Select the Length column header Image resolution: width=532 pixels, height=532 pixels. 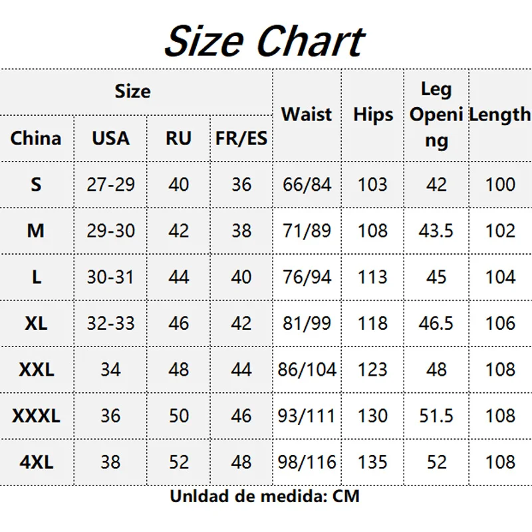[x=500, y=114]
